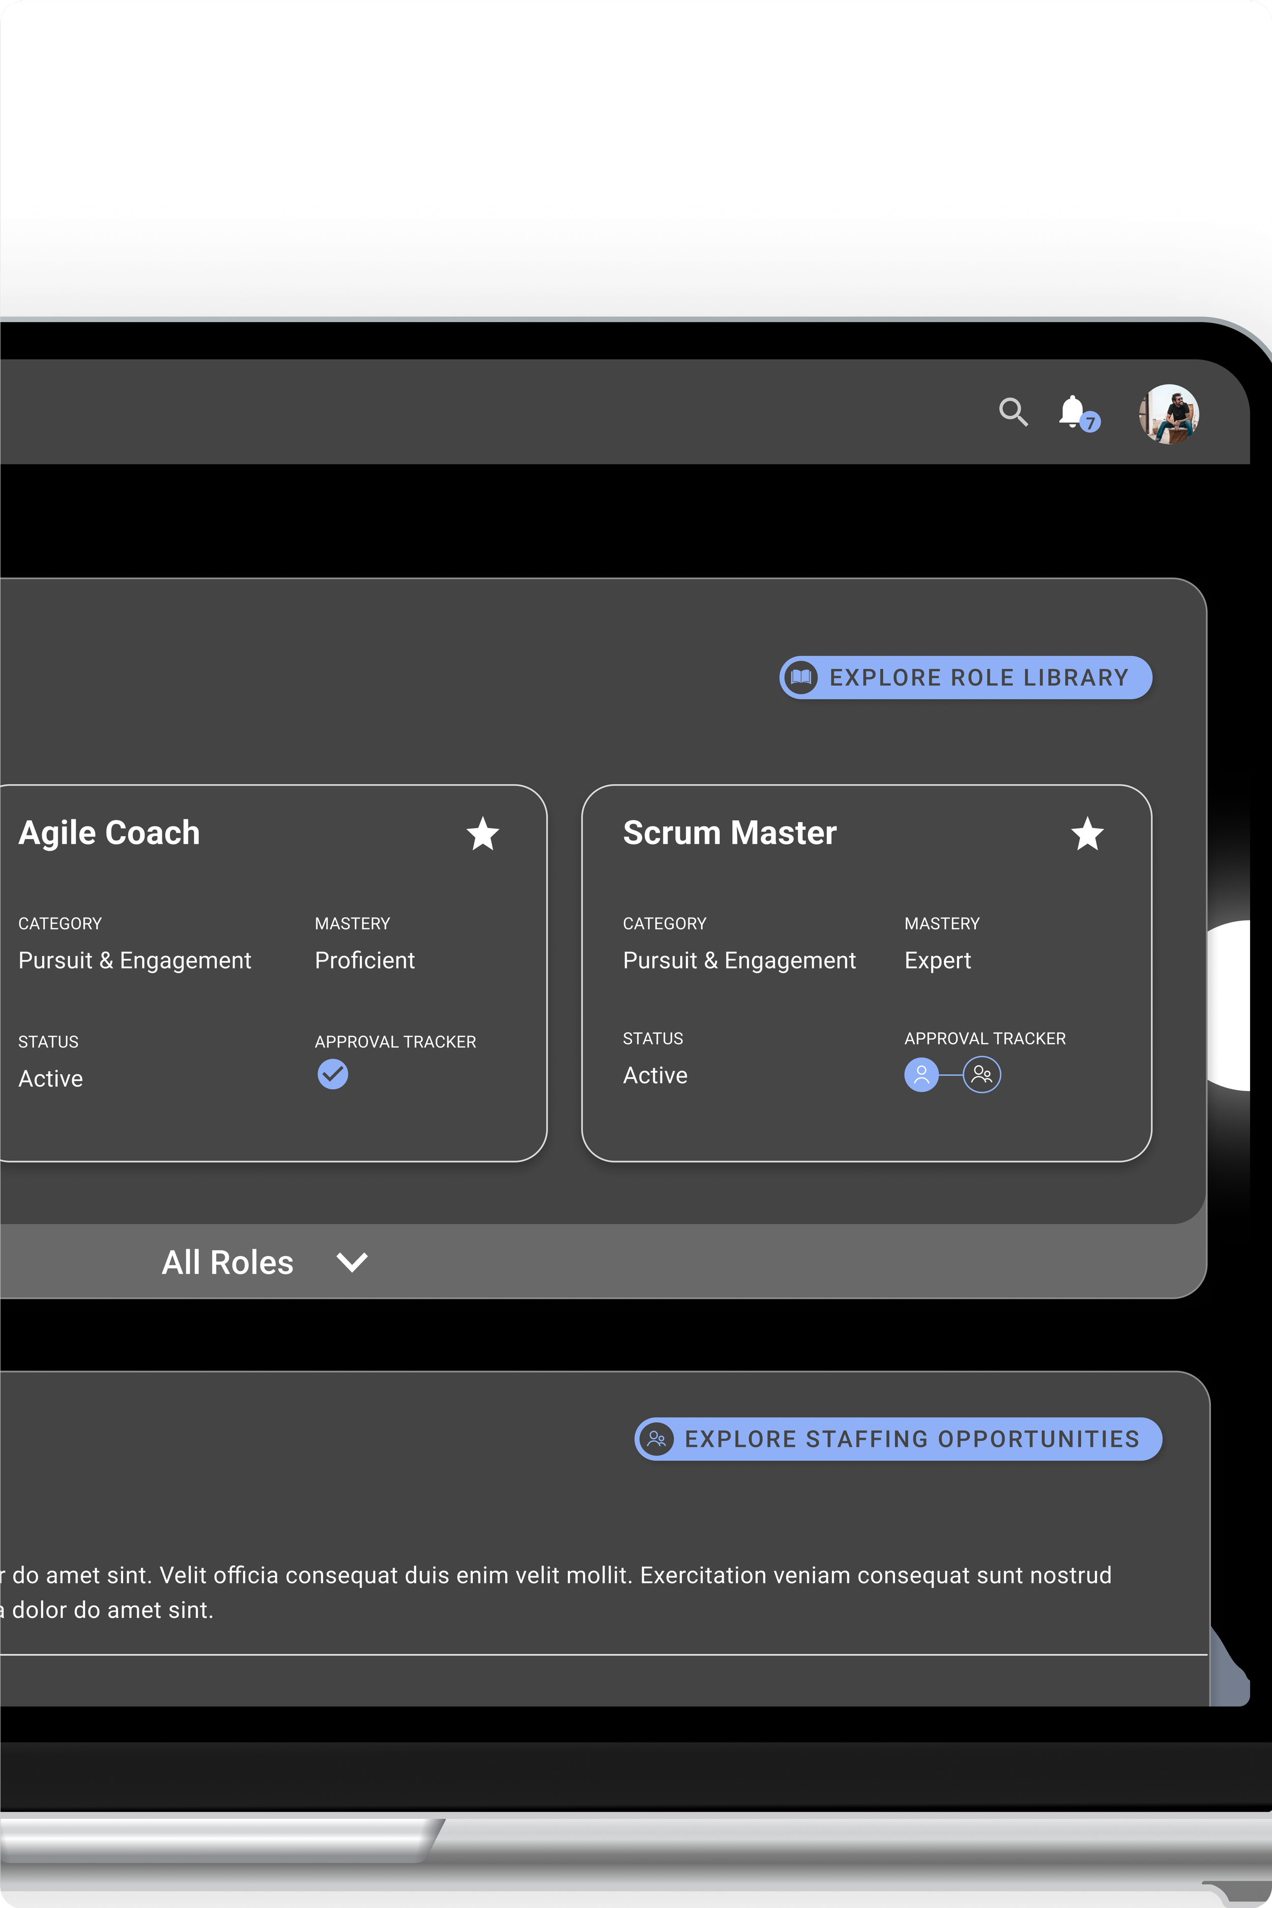Click the approved checkmark on Agile Coach
Image resolution: width=1272 pixels, height=1908 pixels.
333,1074
